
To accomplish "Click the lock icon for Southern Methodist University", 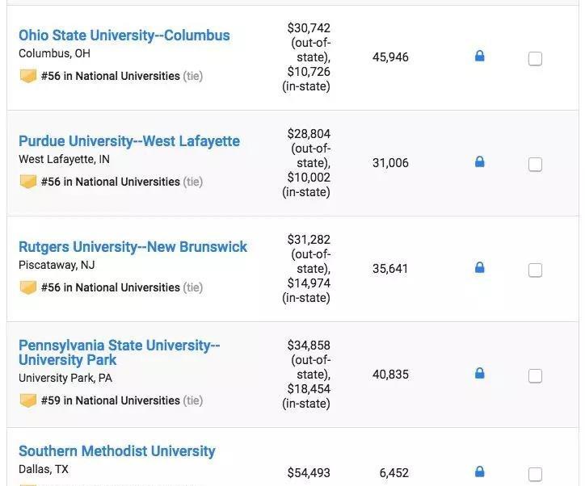I will pos(479,471).
